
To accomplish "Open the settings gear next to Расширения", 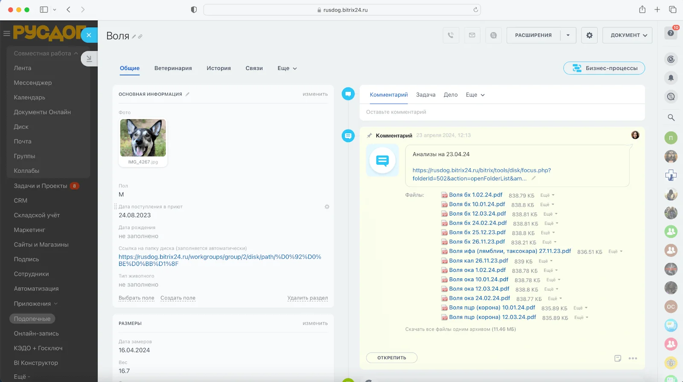I will click(x=590, y=35).
